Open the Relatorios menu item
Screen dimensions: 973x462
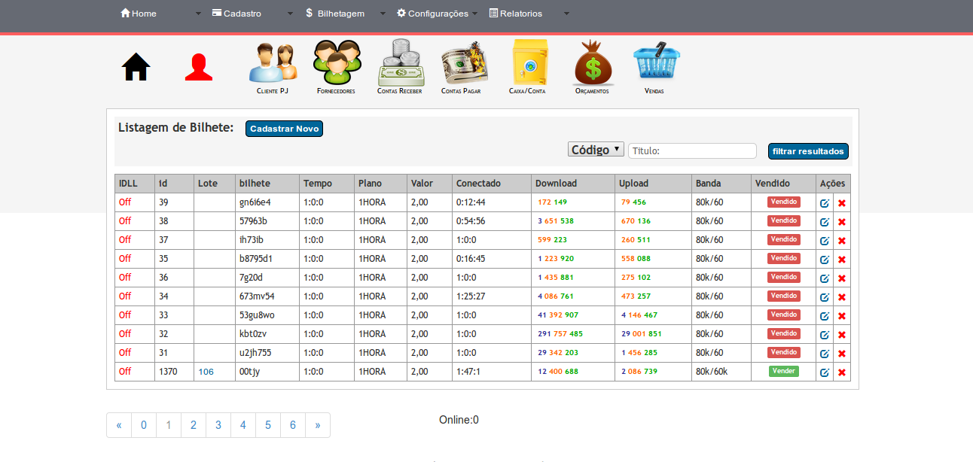[516, 14]
